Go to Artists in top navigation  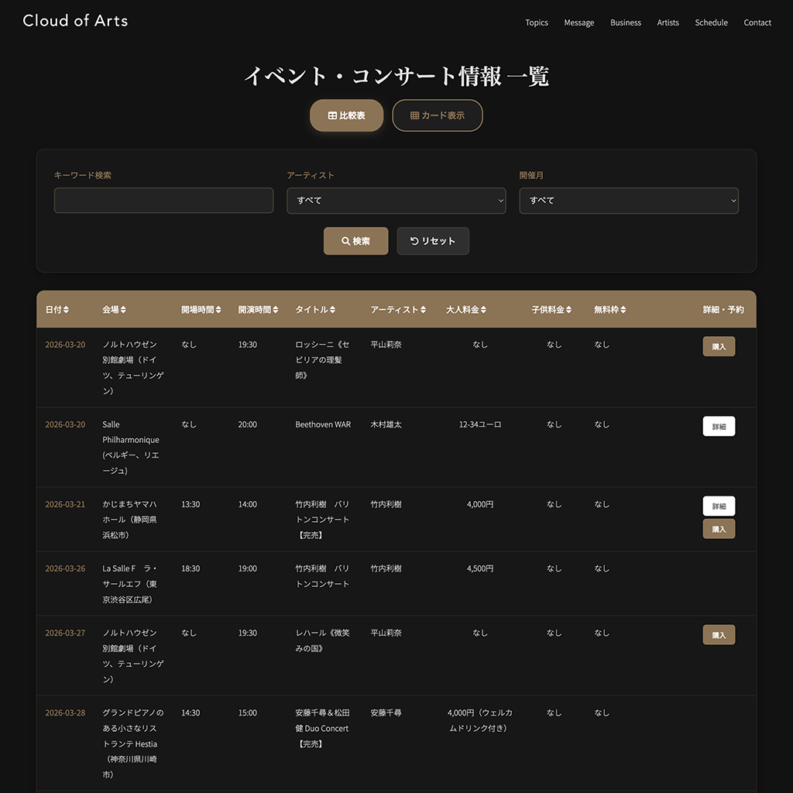coord(668,22)
